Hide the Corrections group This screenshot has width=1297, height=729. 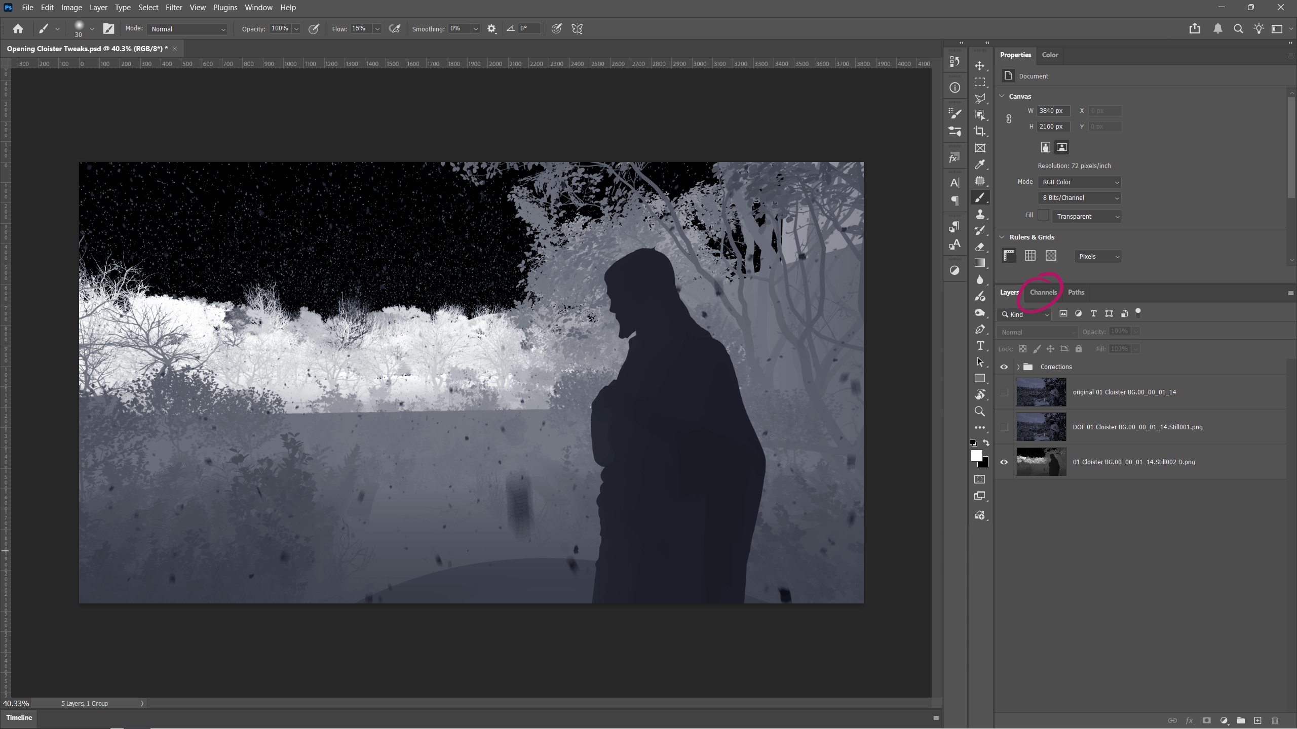1004,367
